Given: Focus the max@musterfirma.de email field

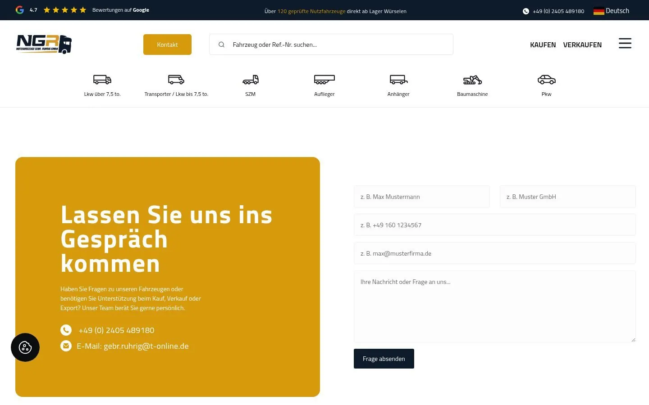Looking at the screenshot, I should (495, 253).
